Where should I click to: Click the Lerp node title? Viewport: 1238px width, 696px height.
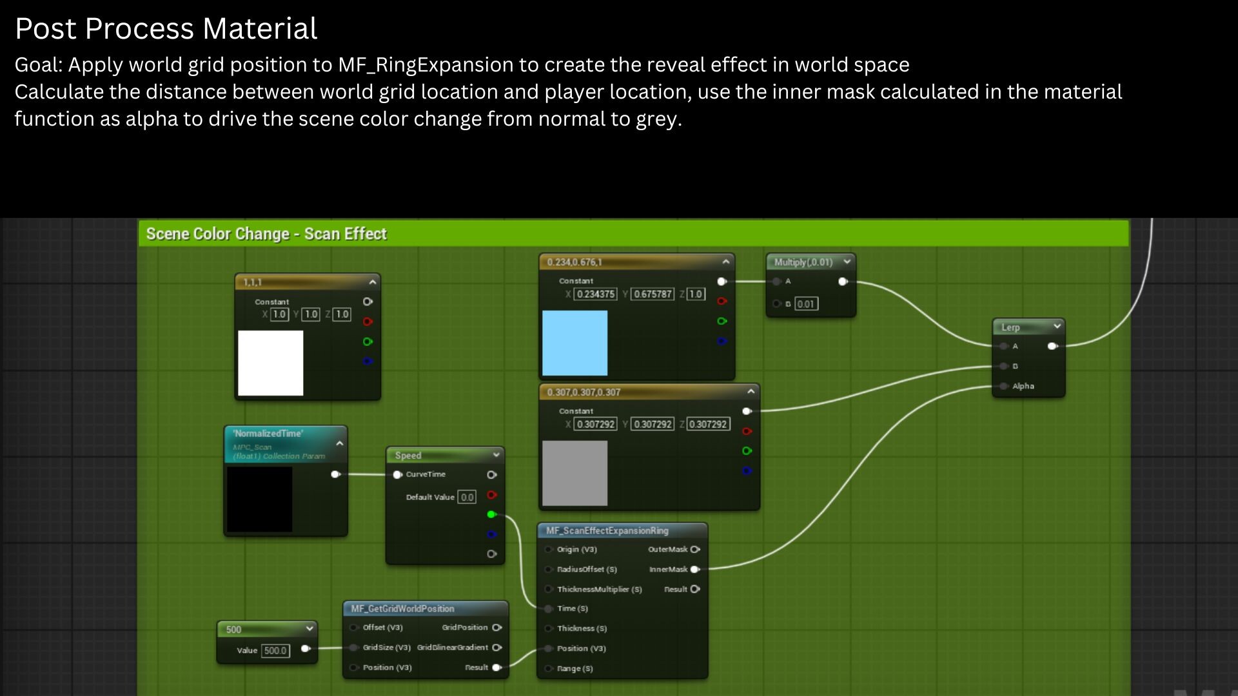click(1010, 327)
